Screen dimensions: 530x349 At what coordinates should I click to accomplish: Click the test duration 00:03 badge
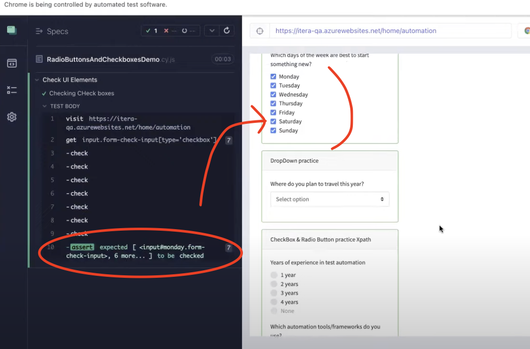pyautogui.click(x=223, y=59)
